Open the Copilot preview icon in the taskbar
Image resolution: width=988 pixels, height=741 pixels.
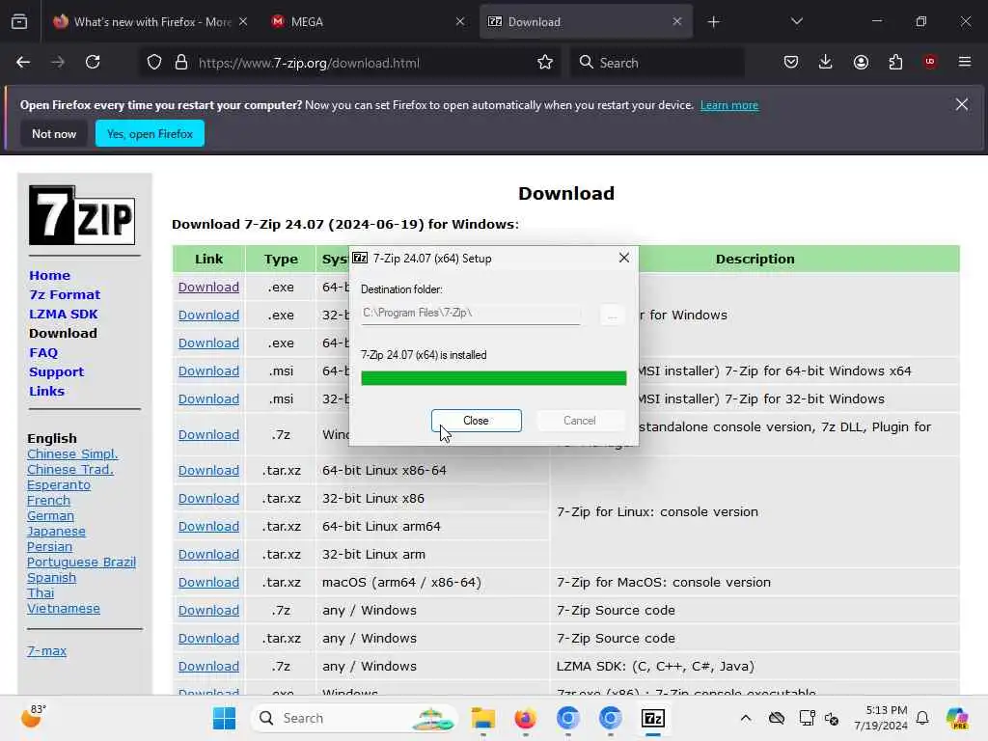[x=957, y=718]
